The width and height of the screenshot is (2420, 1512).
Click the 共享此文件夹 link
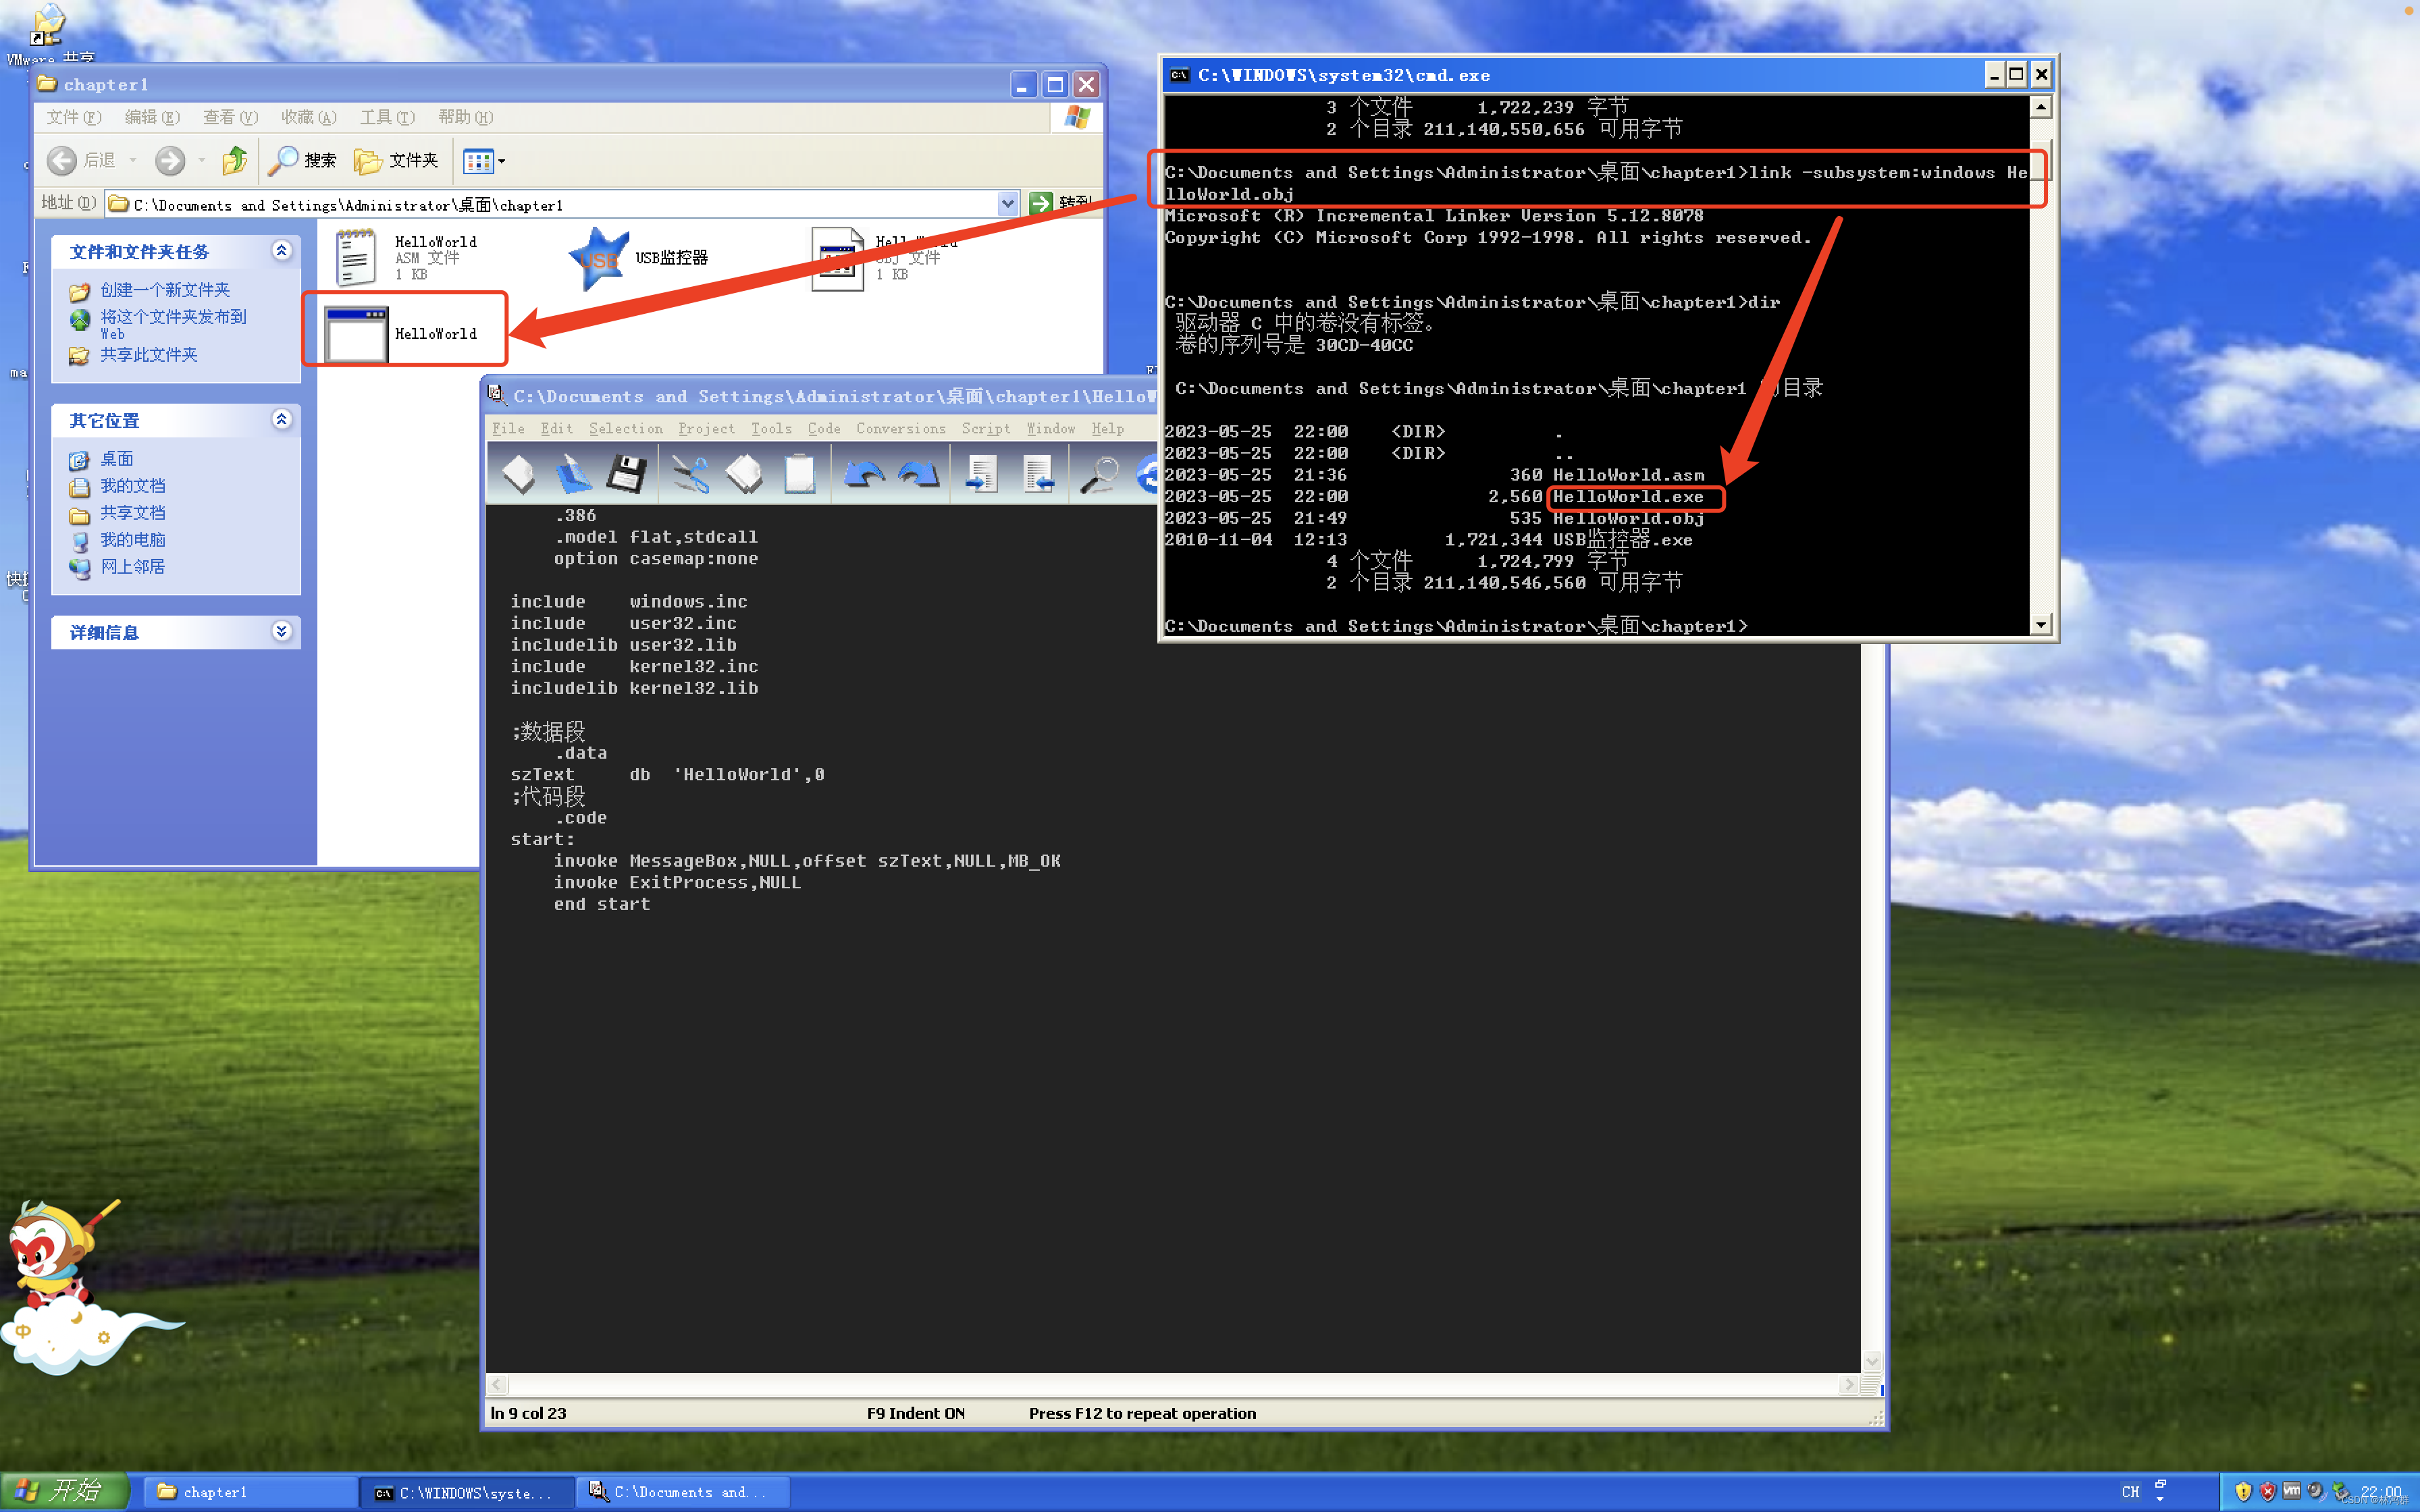148,355
